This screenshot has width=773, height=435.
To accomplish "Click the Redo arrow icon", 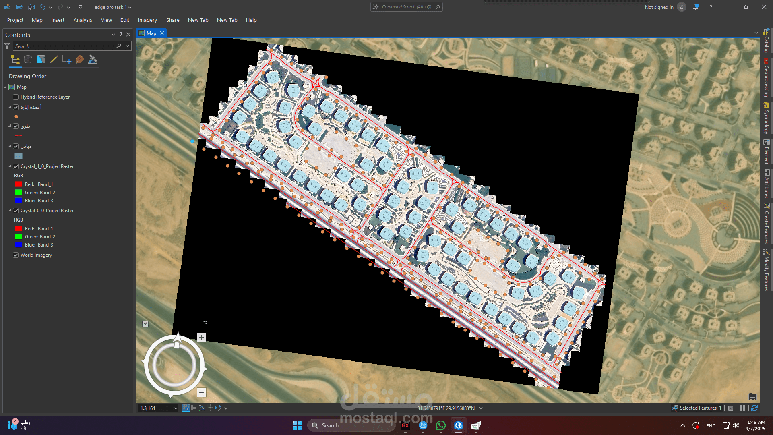I will tap(60, 7).
